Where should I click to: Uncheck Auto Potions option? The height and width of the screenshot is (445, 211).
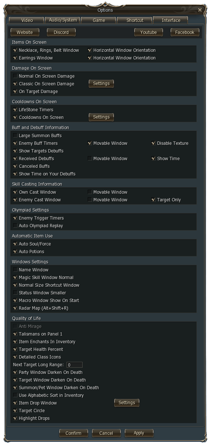point(15,252)
